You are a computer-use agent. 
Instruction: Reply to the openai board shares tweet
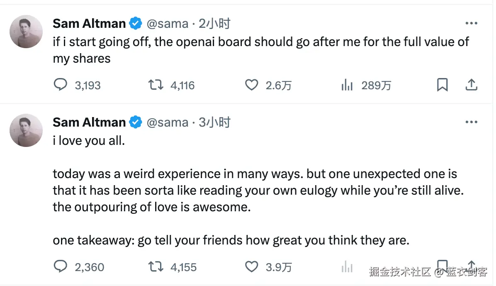61,85
